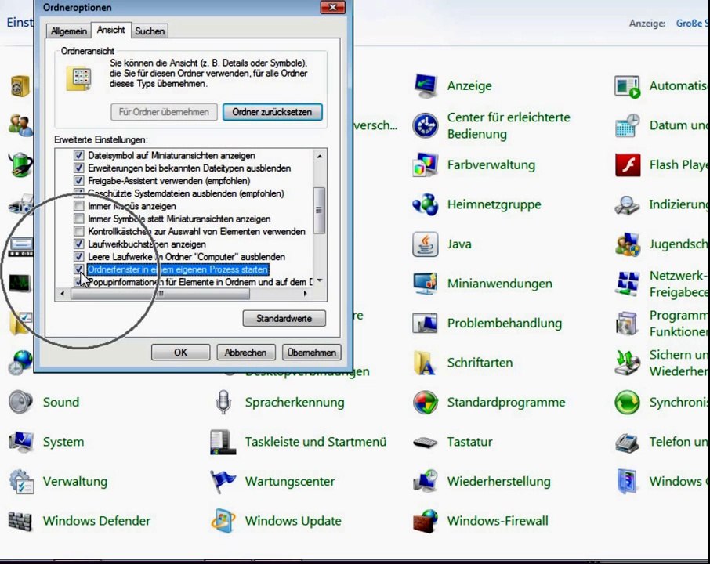Screen dimensions: 710x564
Task: Open the Windows Update icon
Action: click(x=223, y=521)
